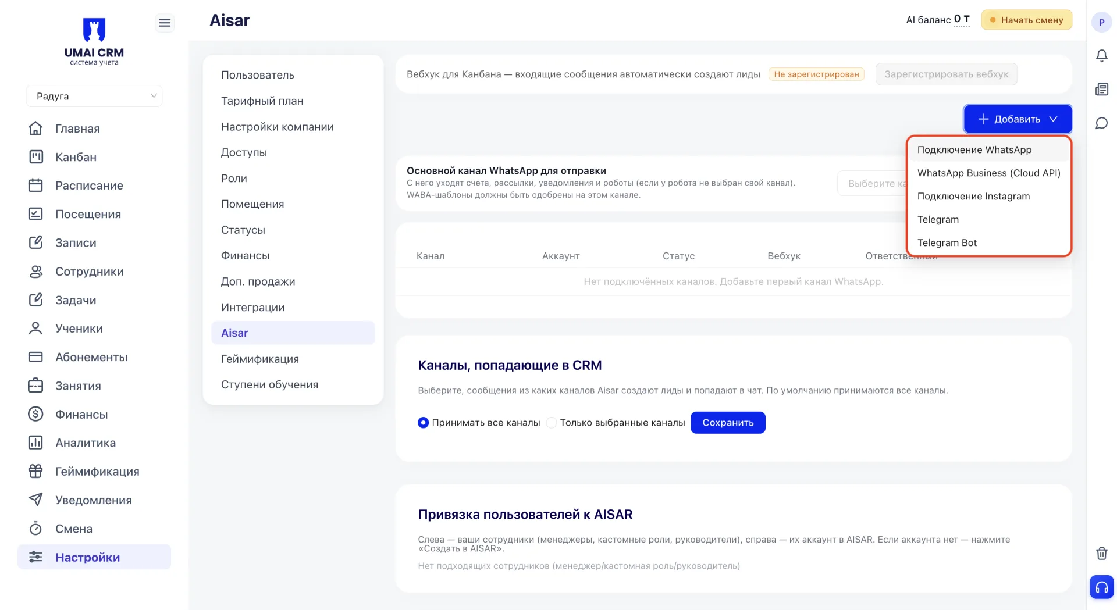Screen dimensions: 1117x610
Task: Click the Вебхук column header
Action: coord(784,256)
